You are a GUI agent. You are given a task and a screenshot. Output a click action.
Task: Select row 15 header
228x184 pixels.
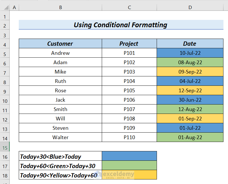click(5, 148)
